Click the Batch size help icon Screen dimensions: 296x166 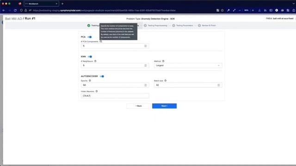coord(166,81)
